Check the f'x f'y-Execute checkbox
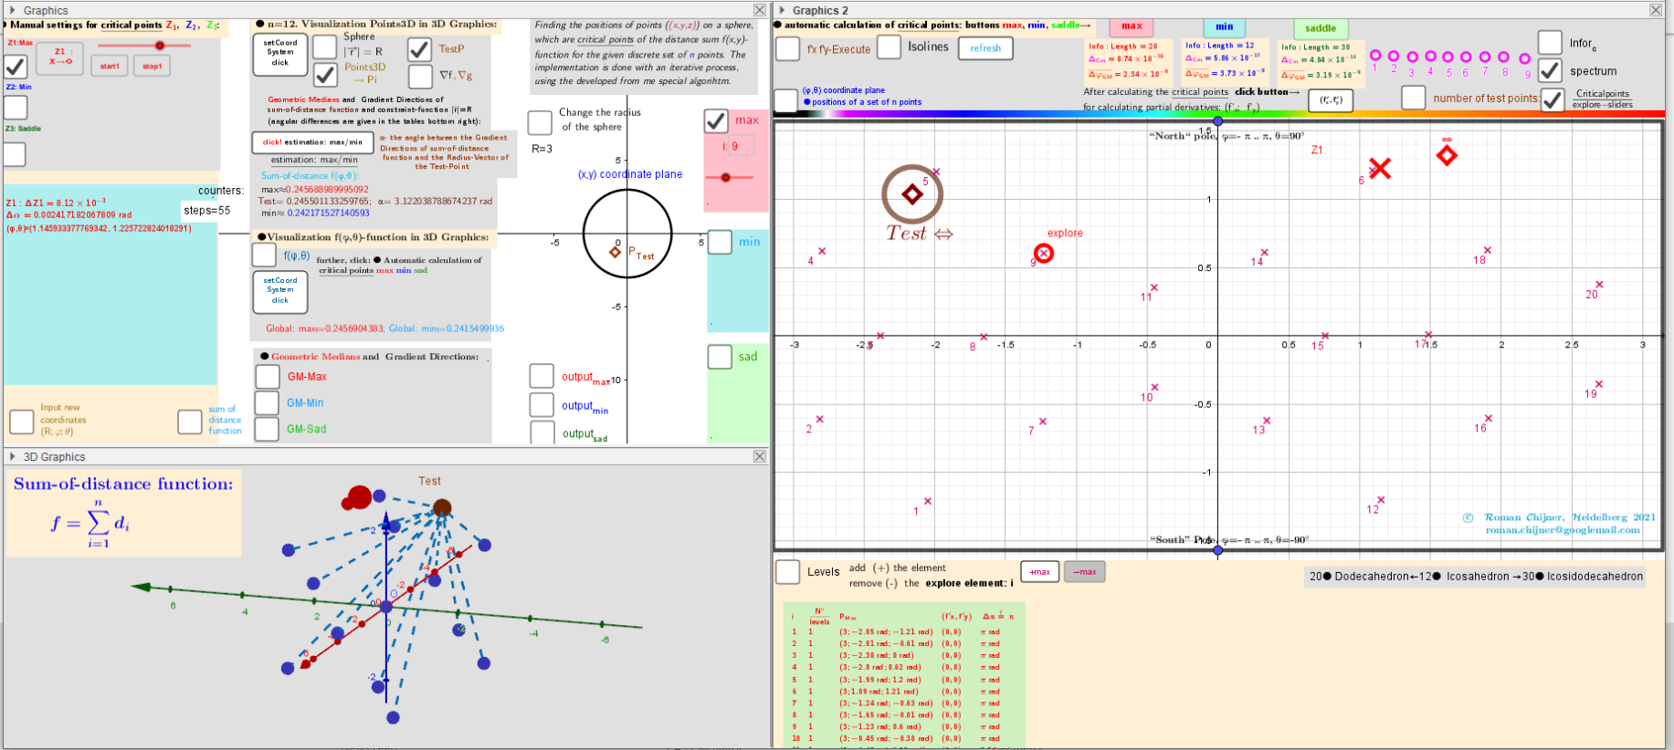This screenshot has width=1674, height=750. point(787,48)
